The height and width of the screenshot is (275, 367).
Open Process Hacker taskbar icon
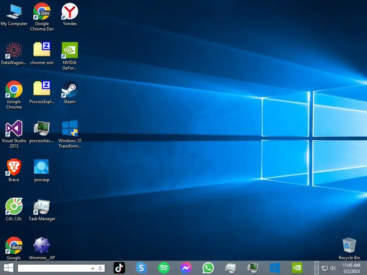(253, 268)
